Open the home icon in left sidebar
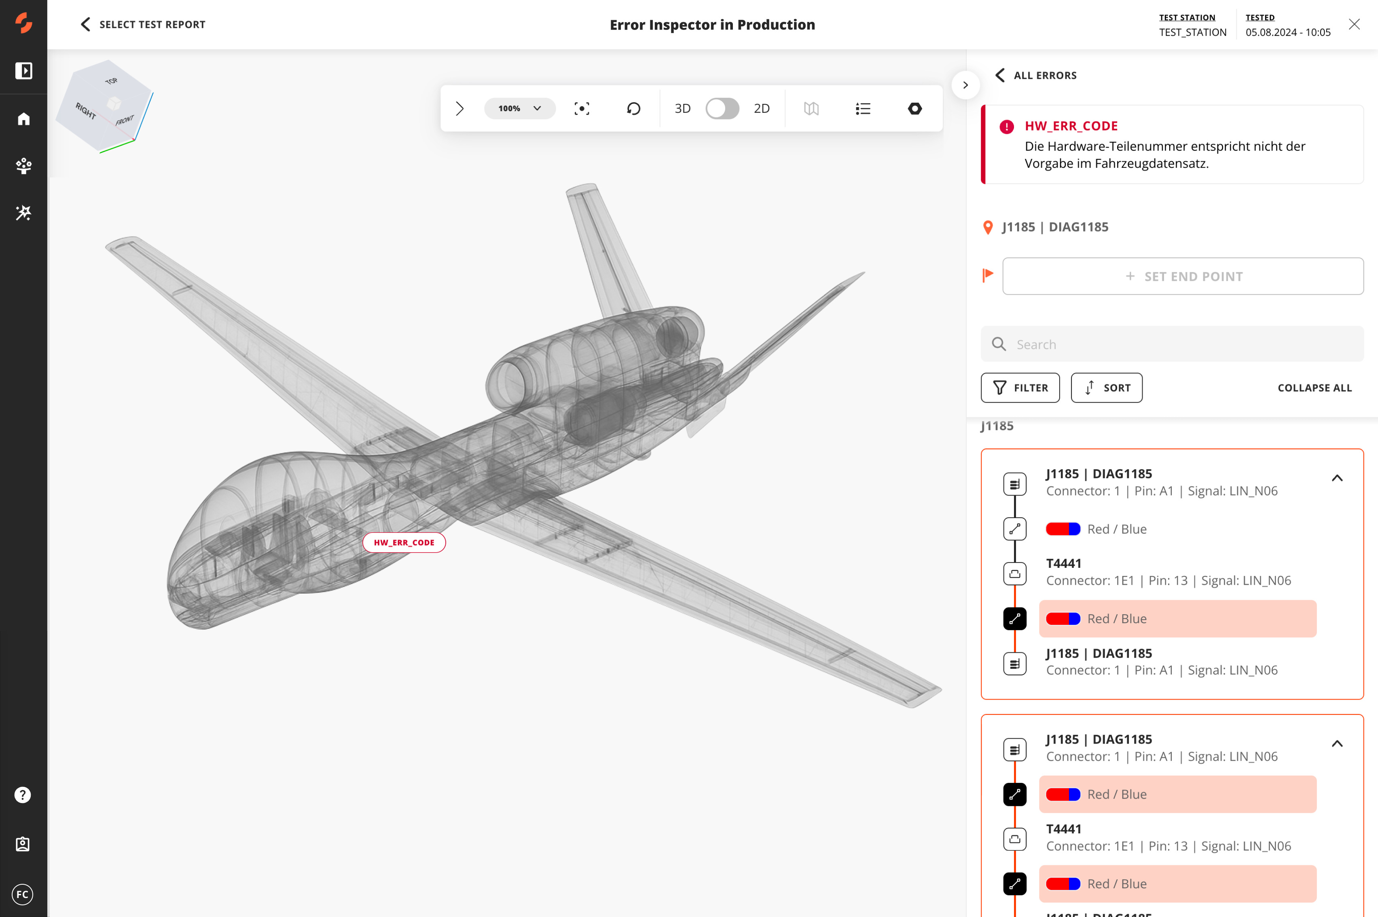This screenshot has height=917, width=1378. 23,119
